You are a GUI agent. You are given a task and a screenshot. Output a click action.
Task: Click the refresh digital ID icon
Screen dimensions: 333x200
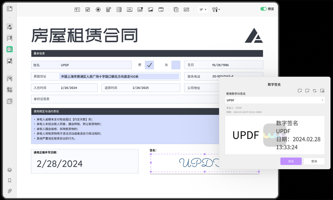[315, 91]
